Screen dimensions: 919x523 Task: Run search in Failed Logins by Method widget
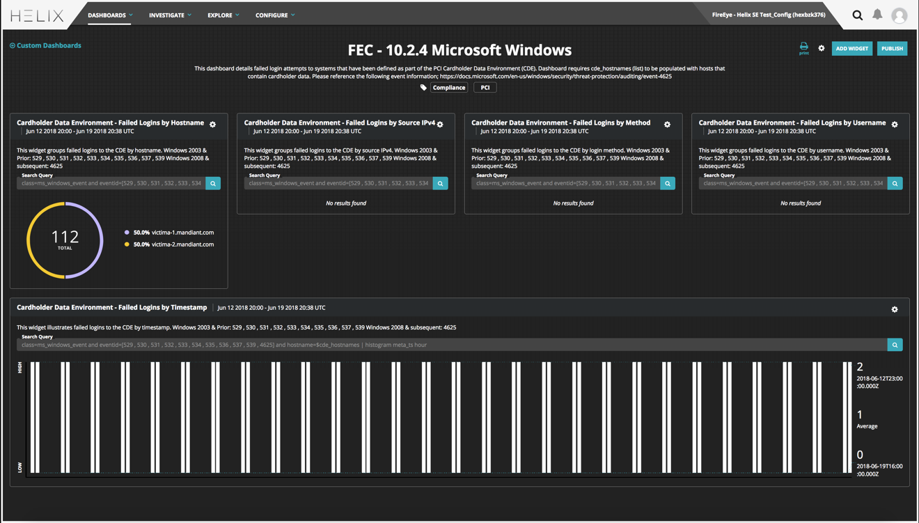pos(668,183)
